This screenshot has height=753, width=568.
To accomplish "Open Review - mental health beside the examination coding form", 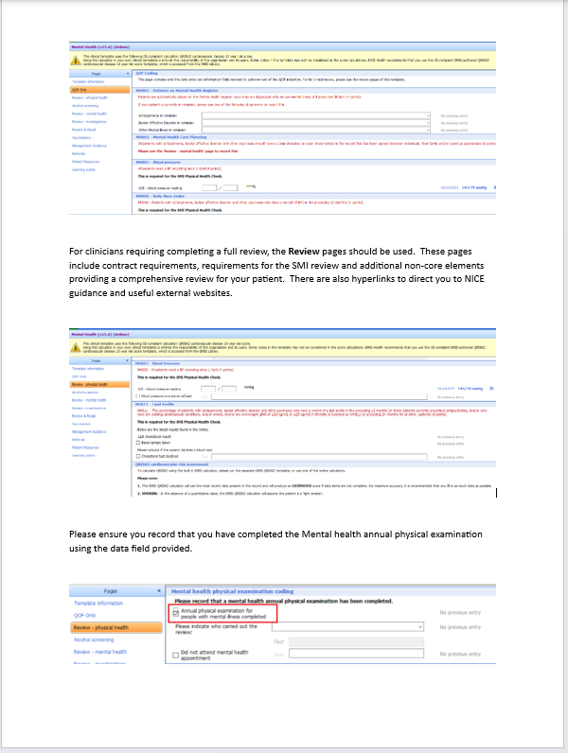I will click(100, 652).
